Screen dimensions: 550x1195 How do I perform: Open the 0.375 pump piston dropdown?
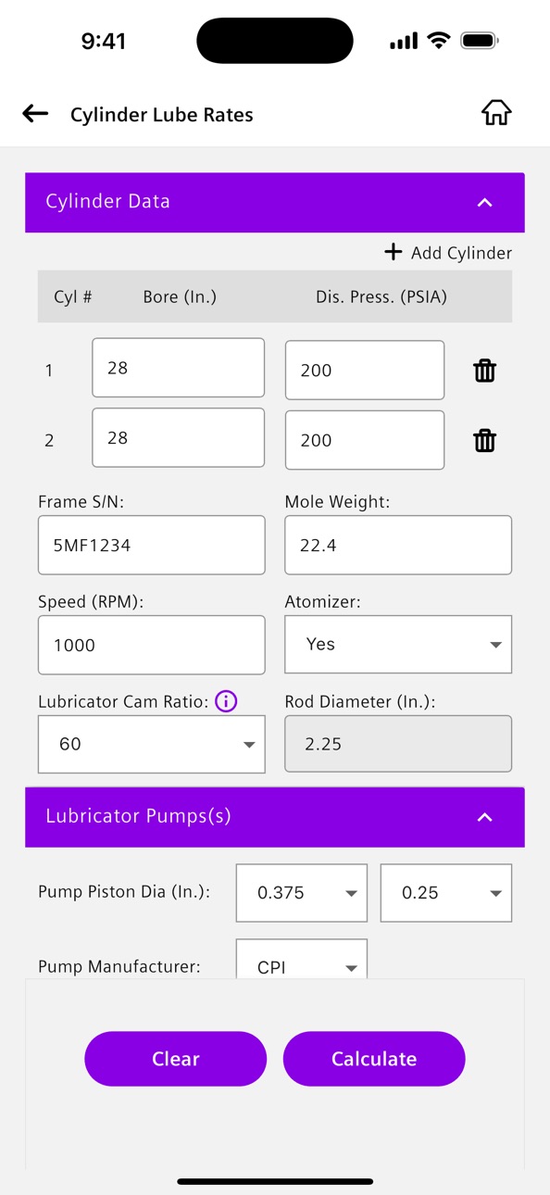302,893
